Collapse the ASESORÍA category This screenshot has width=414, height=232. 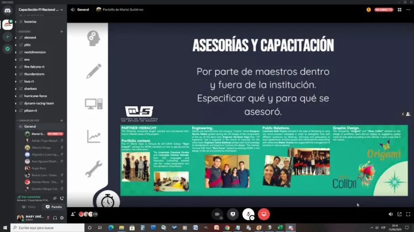(24, 31)
